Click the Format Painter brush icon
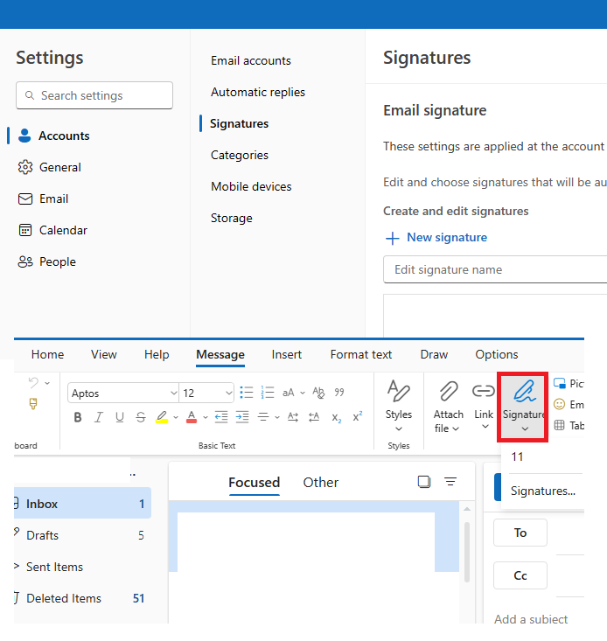607x641 pixels. (x=33, y=404)
